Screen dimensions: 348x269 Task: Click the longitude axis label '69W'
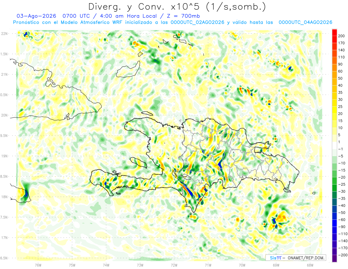276,265
